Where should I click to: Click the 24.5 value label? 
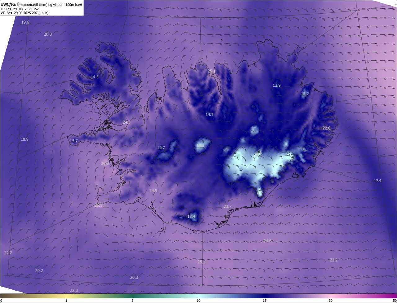(153, 191)
